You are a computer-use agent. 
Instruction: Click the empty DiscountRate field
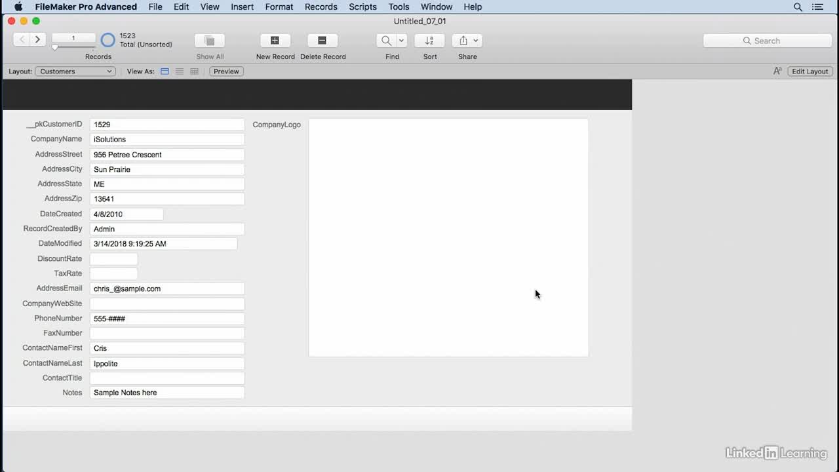pyautogui.click(x=113, y=259)
